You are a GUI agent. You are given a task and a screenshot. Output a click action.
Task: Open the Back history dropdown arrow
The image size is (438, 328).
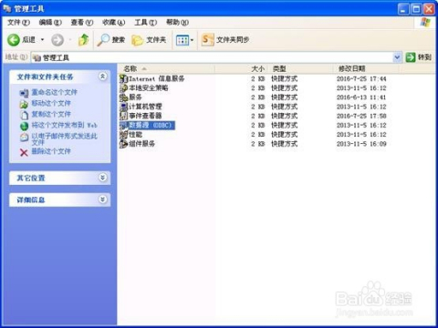[x=42, y=40]
